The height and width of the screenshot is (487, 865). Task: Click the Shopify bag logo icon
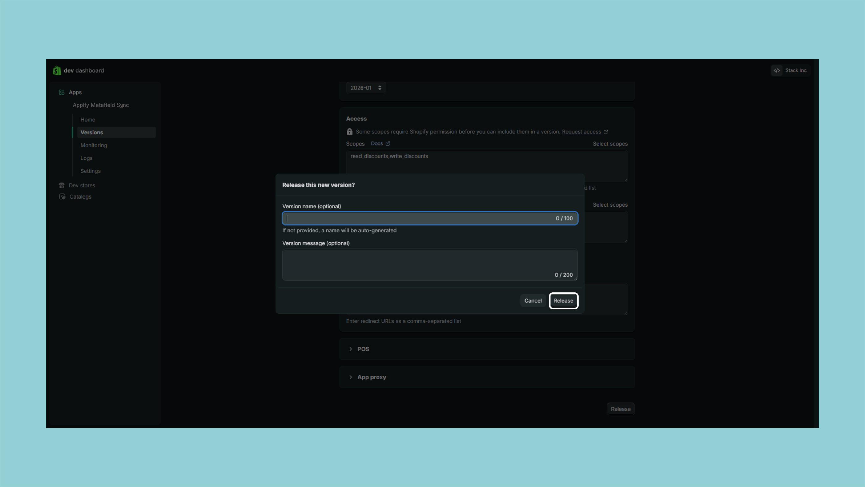(57, 70)
